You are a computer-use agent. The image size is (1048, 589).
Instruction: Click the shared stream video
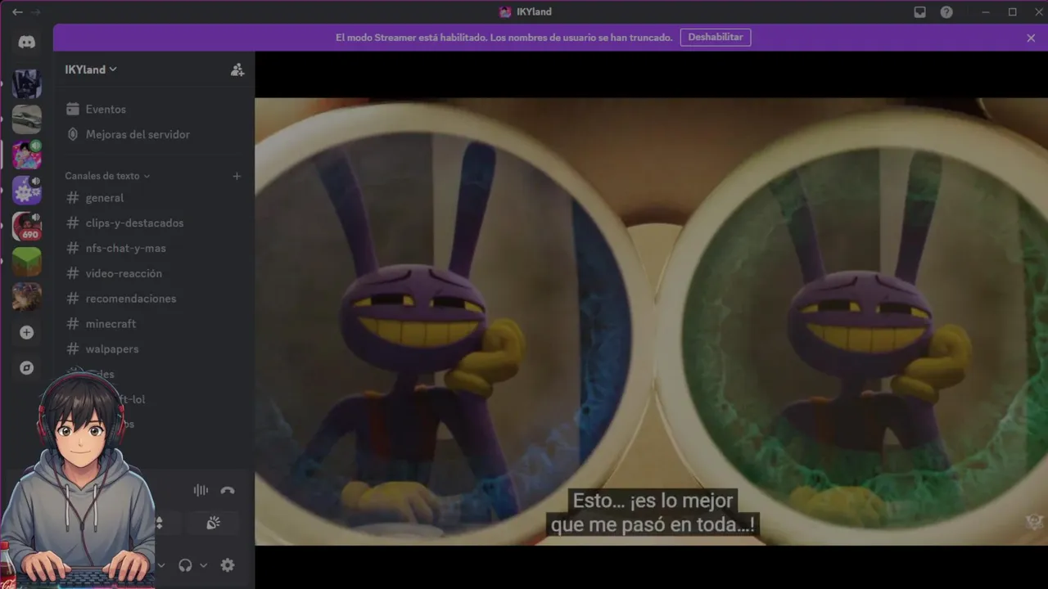tap(651, 321)
